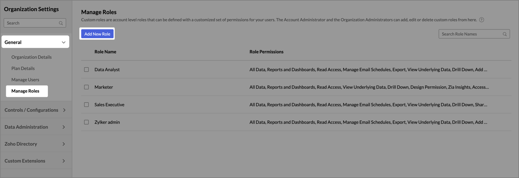Screen dimensions: 519x178
Task: Go to Manage Users page
Action: click(x=25, y=80)
